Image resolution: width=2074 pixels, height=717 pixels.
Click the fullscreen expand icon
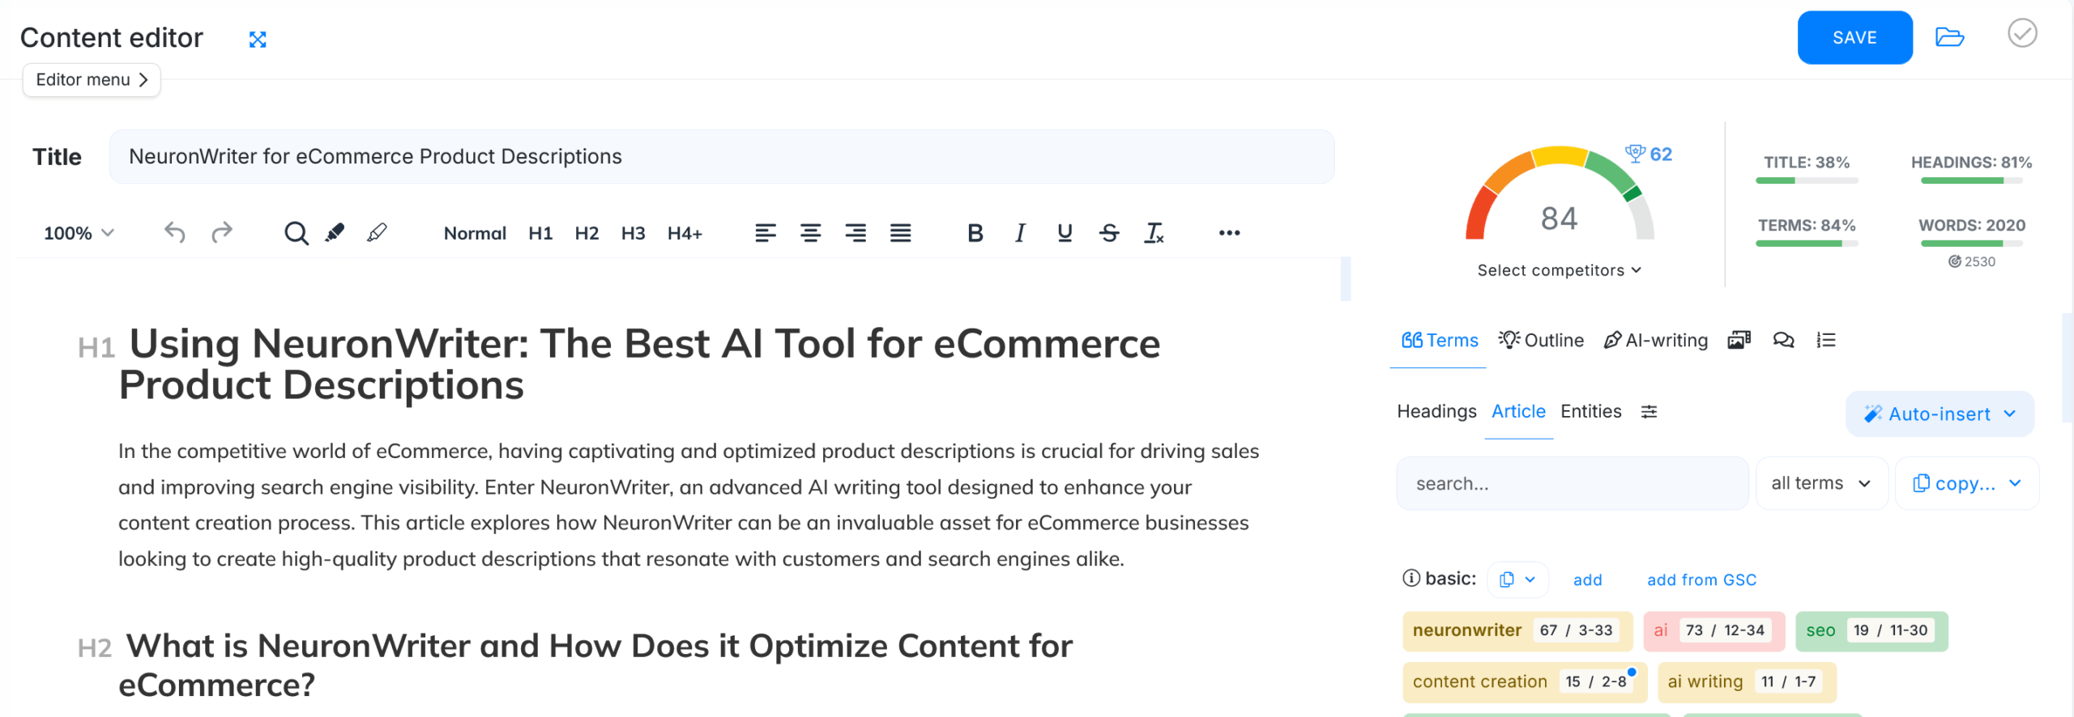click(x=258, y=40)
